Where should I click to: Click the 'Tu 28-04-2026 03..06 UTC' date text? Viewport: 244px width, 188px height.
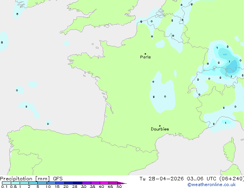pos(178,179)
